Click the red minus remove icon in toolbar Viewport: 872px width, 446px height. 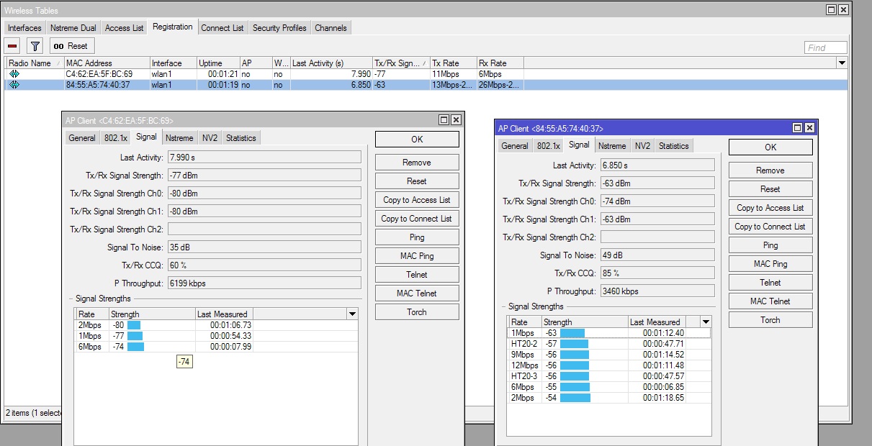[12, 46]
